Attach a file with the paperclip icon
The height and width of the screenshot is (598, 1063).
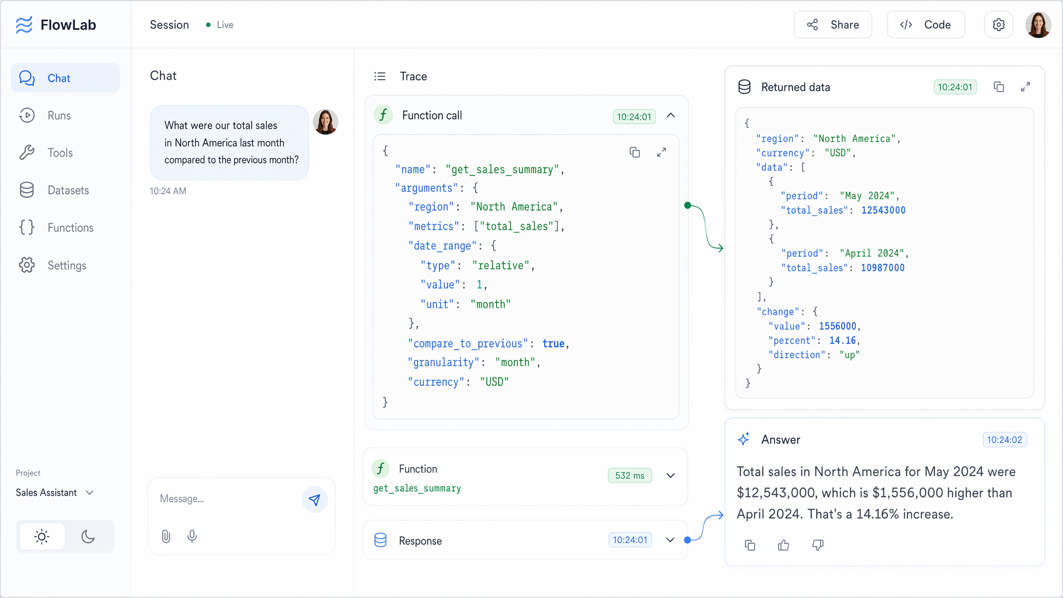[x=166, y=536]
